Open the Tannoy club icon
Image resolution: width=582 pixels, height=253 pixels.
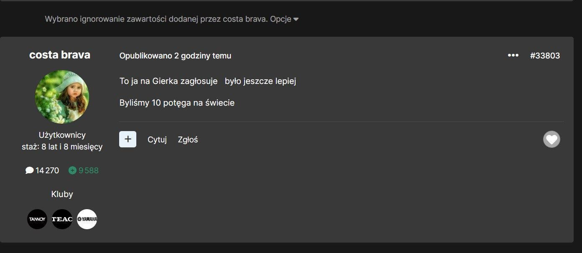[37, 219]
